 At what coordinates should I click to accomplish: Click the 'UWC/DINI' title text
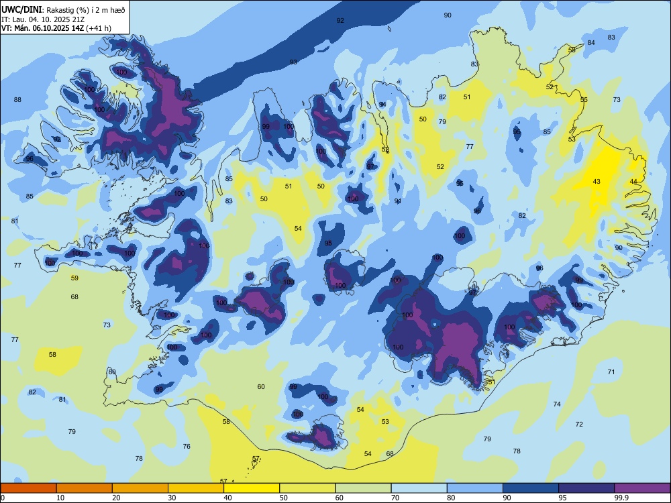pos(21,10)
